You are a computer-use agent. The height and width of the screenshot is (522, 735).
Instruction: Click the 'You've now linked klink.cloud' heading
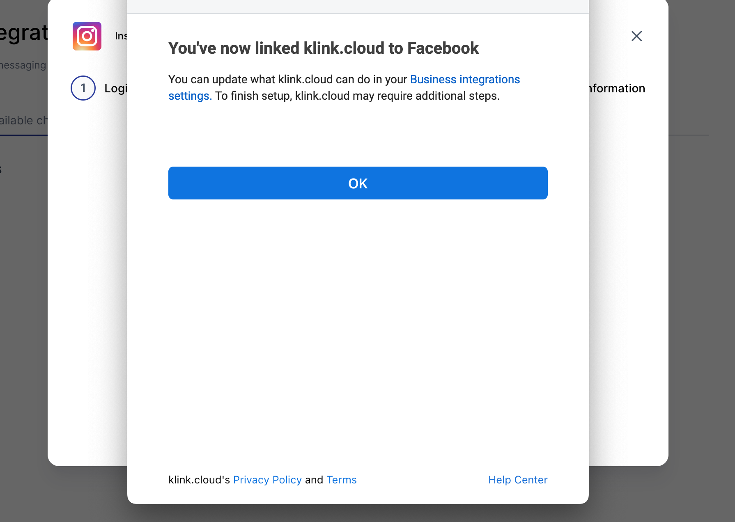[x=323, y=48]
